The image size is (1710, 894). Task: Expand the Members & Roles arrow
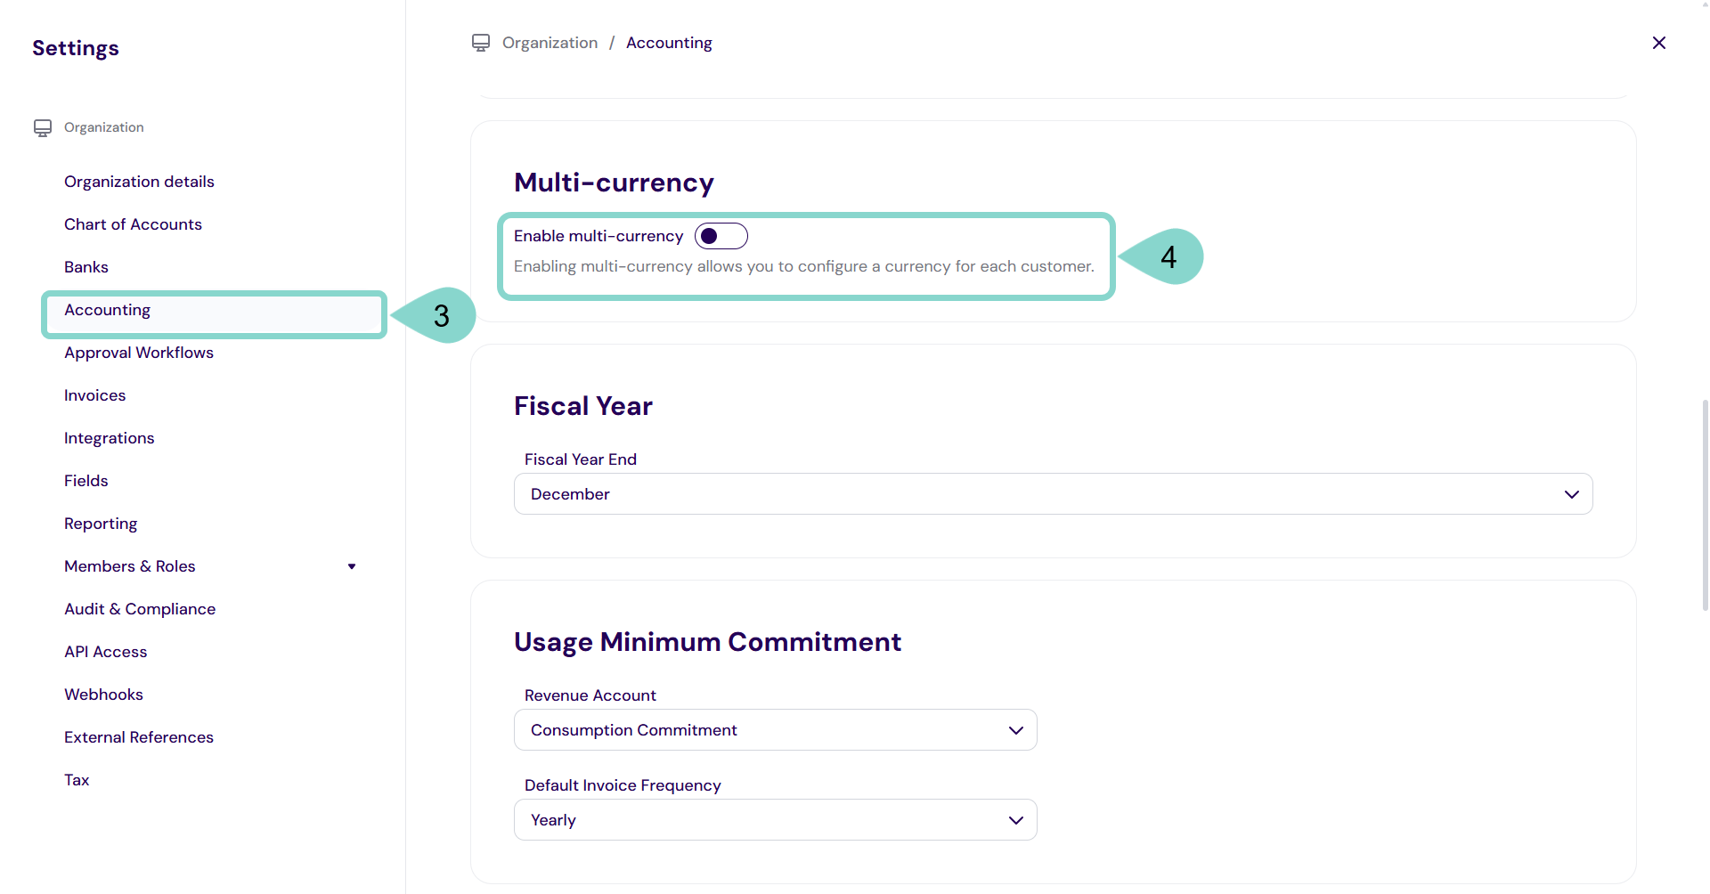(352, 566)
